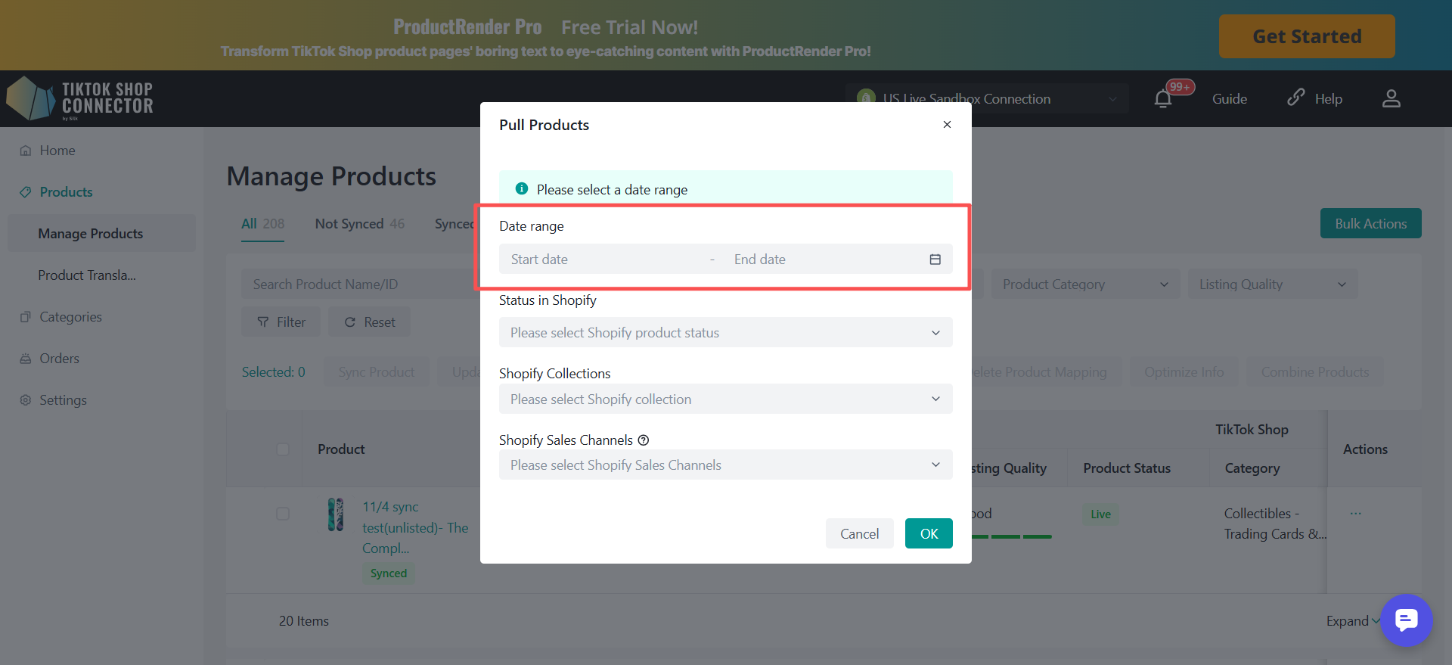Viewport: 1452px width, 665px height.
Task: Check the 11/4 sync test product checkbox
Action: 283,514
